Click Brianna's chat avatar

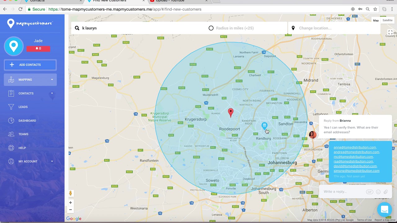pos(312,134)
